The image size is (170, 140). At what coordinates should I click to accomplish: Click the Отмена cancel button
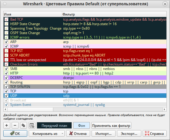click(78, 133)
